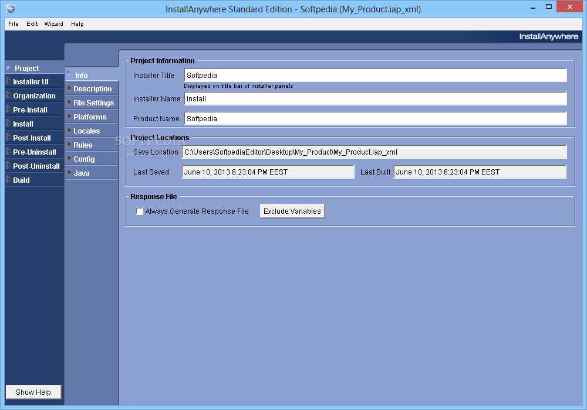Click into the Product Name field
This screenshot has width=587, height=410.
[376, 119]
